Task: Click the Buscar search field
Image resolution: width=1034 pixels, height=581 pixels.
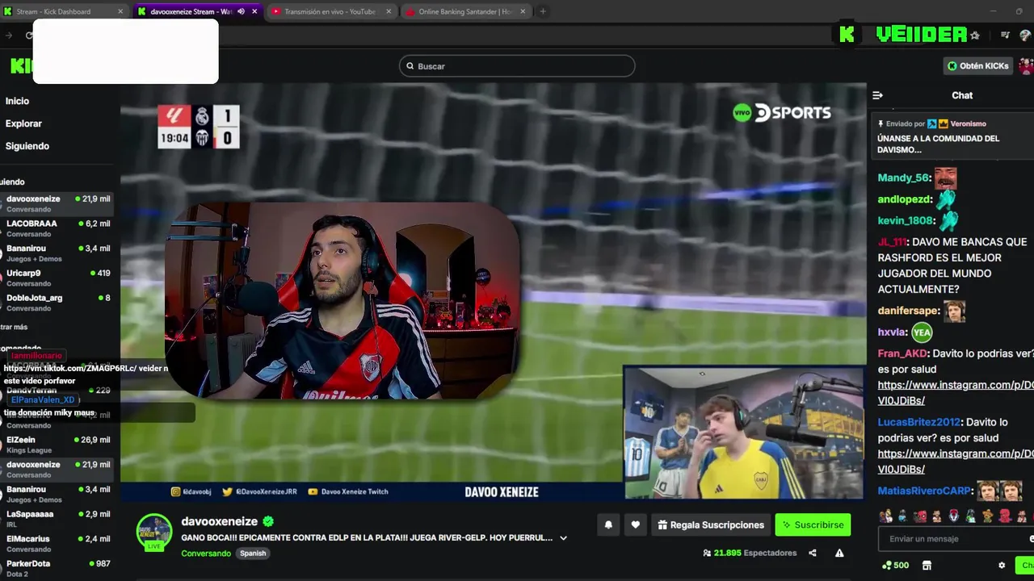Action: pos(517,66)
